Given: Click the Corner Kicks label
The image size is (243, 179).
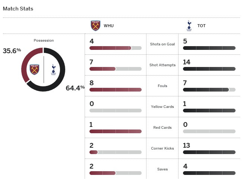Looking at the screenshot, I should [162, 148].
